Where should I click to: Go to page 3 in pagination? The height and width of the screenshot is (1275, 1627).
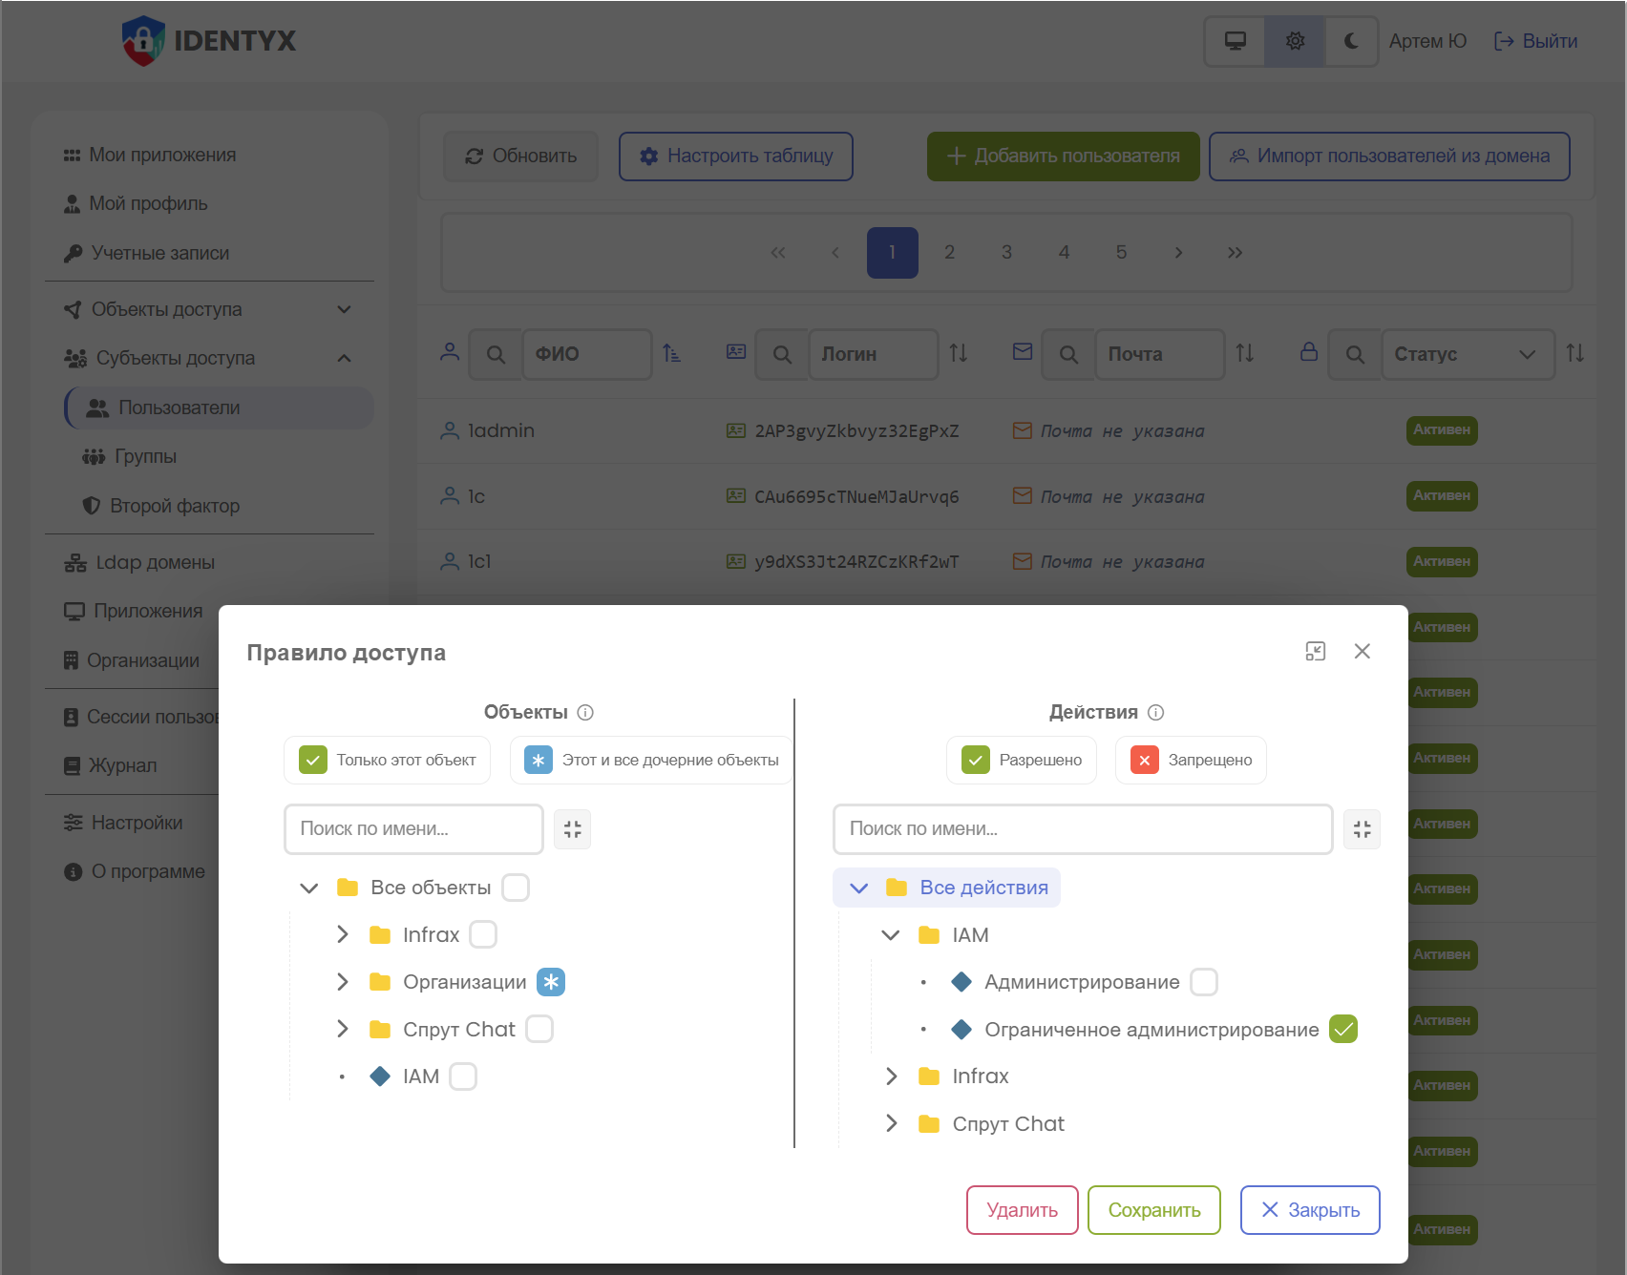[1006, 253]
